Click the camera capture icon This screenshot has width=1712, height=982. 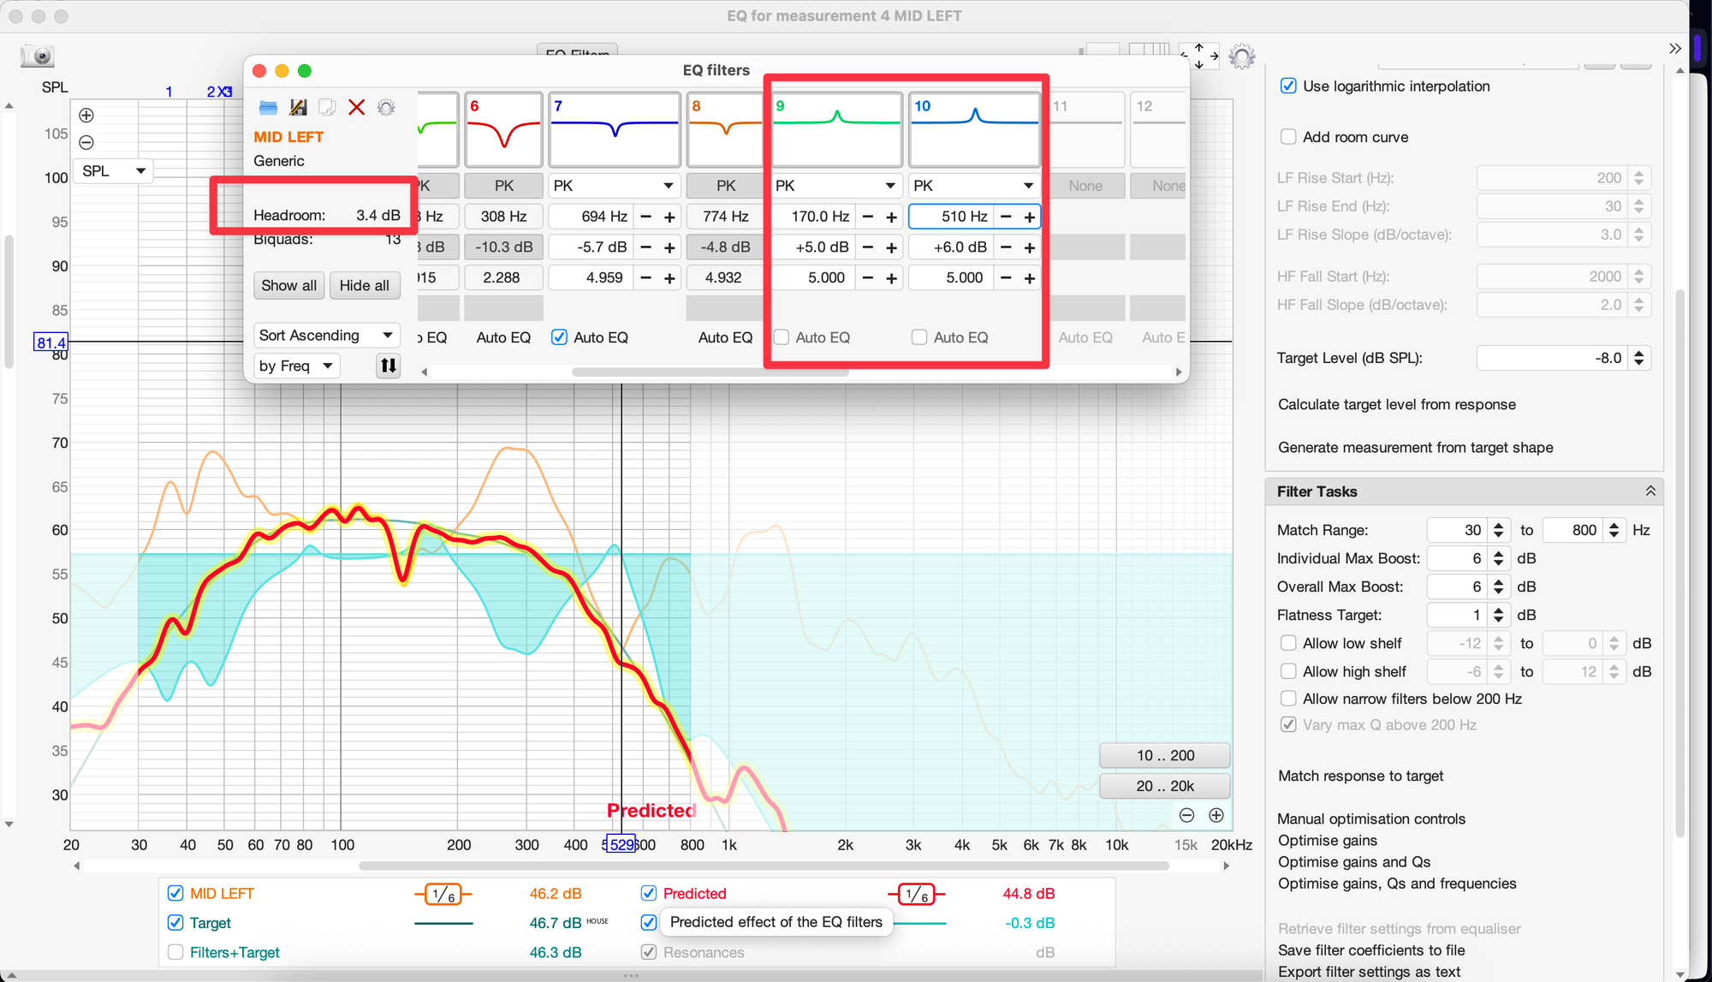38,57
